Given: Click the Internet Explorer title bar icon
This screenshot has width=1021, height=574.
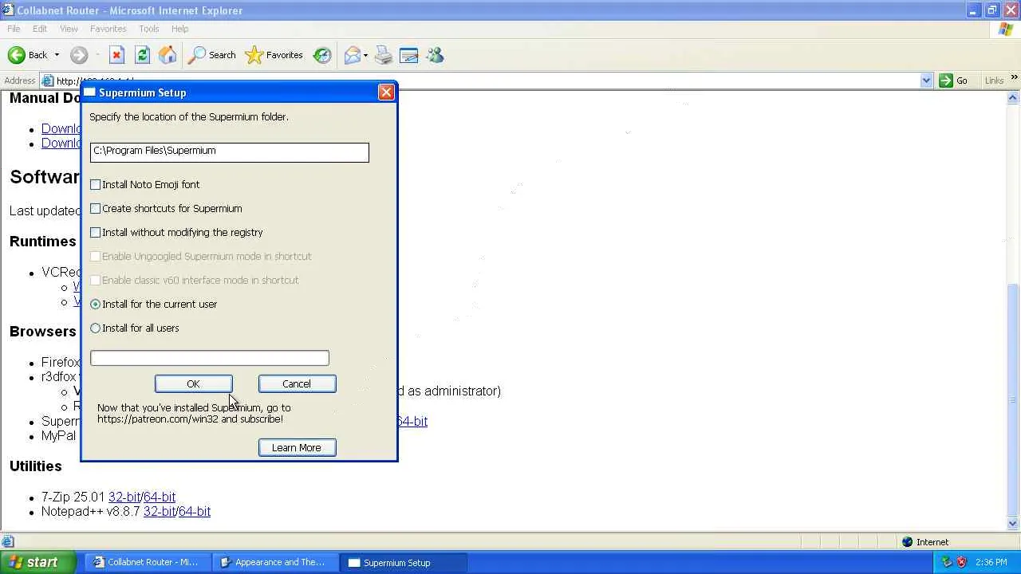Looking at the screenshot, I should coord(8,10).
